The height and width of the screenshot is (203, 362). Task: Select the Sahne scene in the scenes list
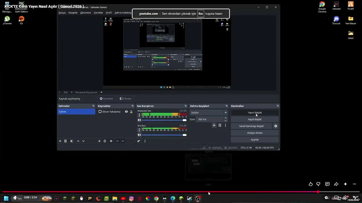pyautogui.click(x=76, y=112)
